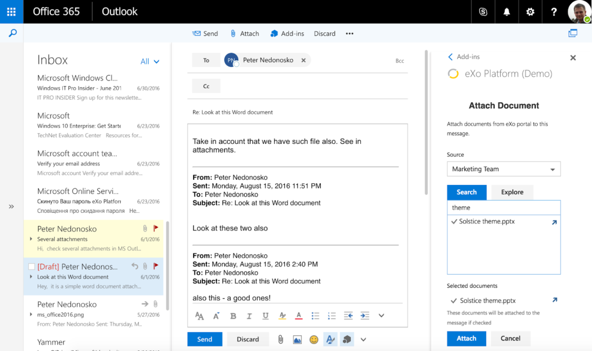The width and height of the screenshot is (592, 351).
Task: Switch to the Search tab
Action: click(467, 192)
